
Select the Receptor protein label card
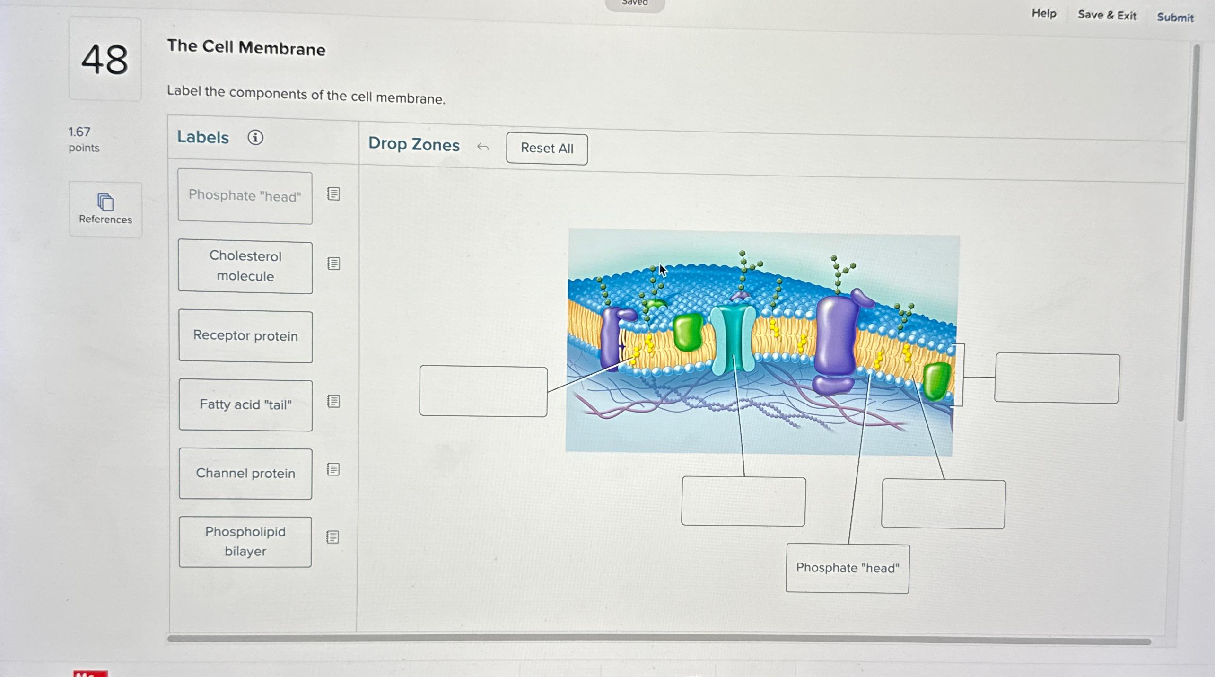245,335
